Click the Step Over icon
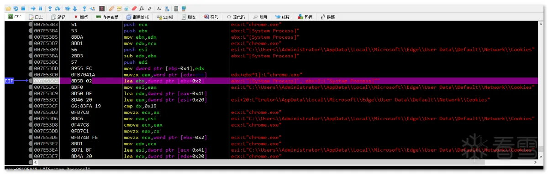 pyautogui.click(x=58, y=8)
